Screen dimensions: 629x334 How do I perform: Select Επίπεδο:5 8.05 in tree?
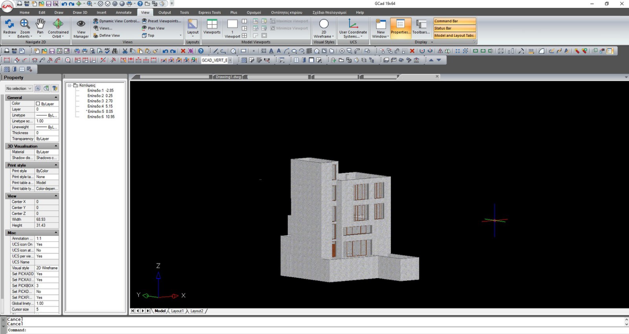point(100,111)
